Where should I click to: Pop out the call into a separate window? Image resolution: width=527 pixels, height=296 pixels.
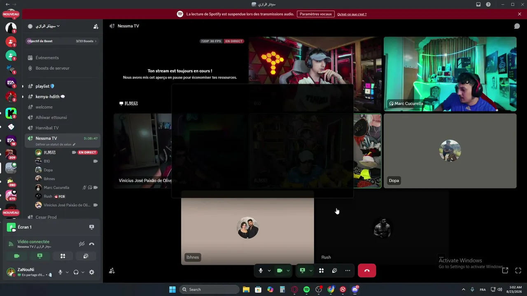tap(505, 271)
